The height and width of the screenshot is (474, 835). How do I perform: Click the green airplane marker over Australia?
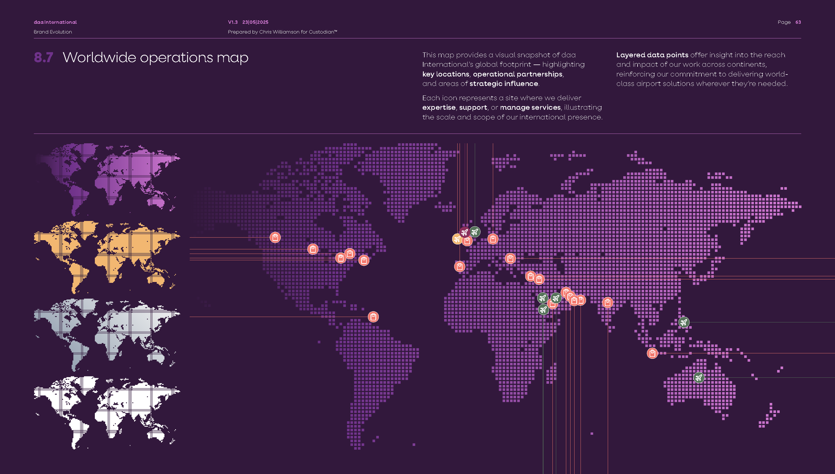[699, 378]
